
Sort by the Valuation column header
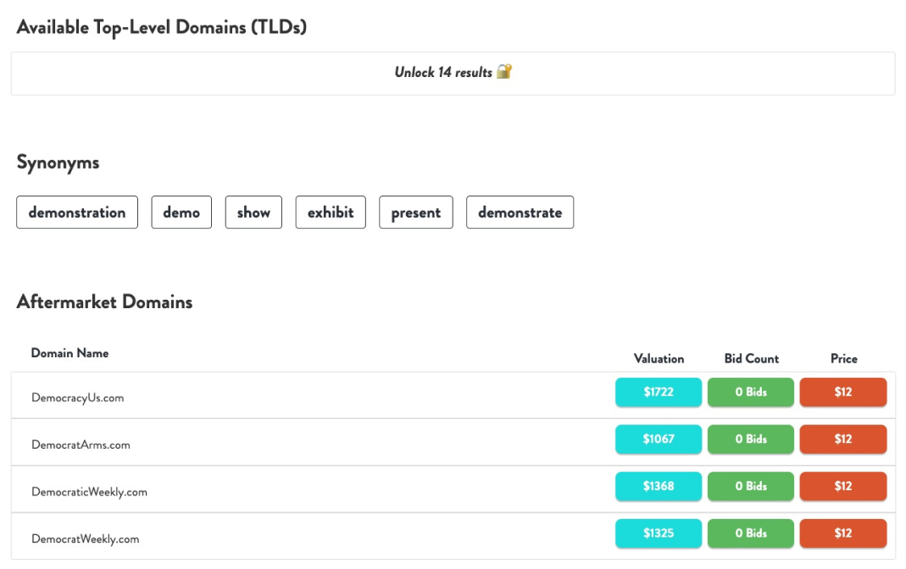pos(659,358)
